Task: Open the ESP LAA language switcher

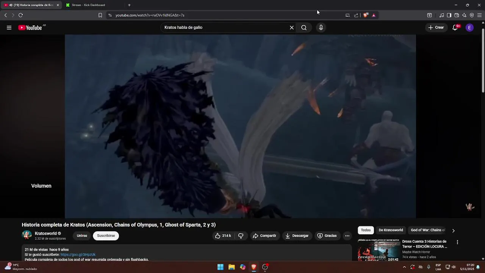Action: click(438, 267)
